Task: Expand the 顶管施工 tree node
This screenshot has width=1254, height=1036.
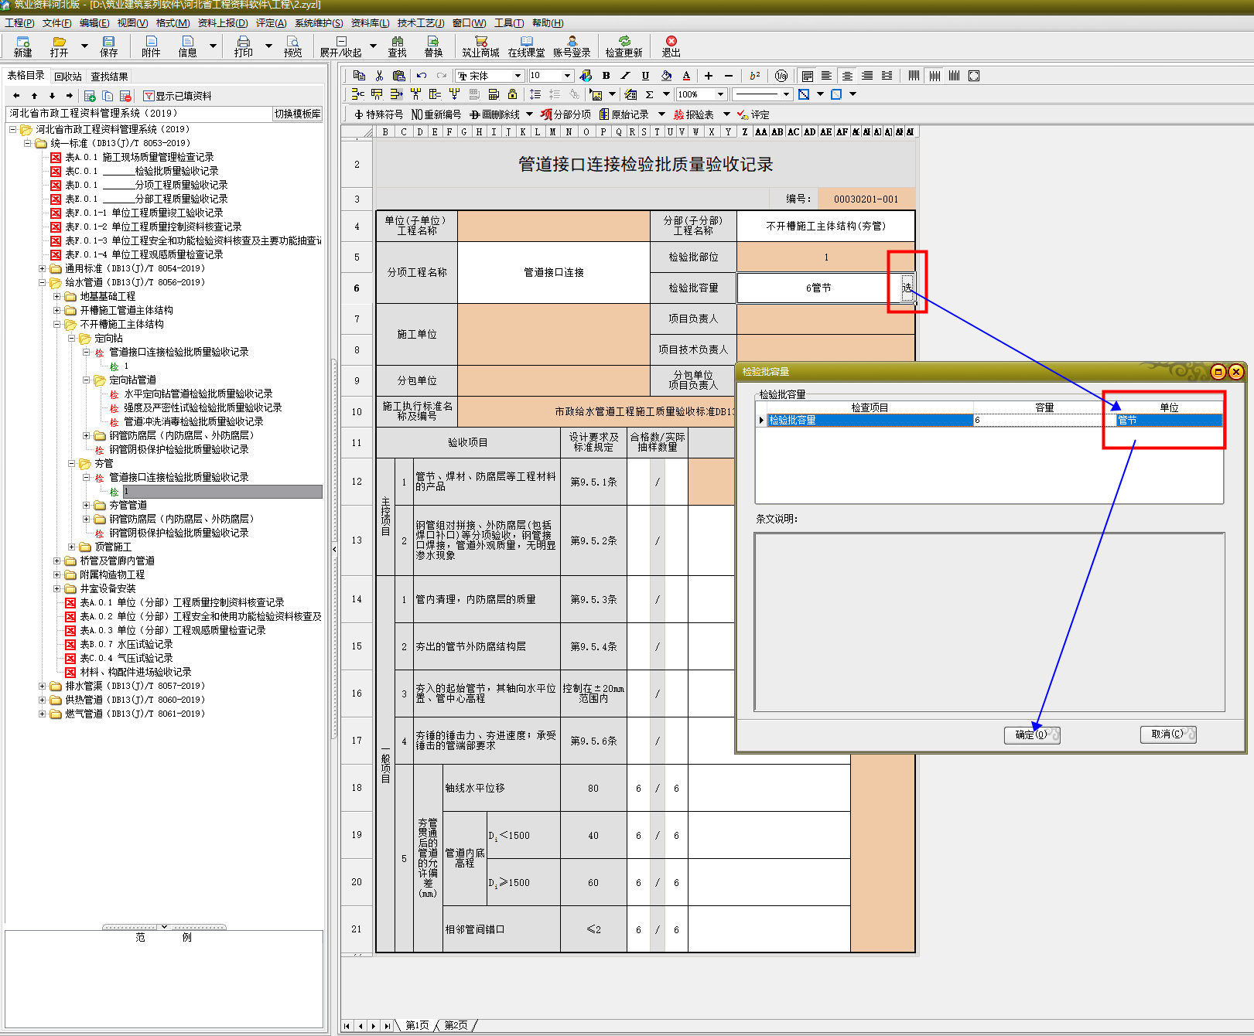Action: pos(72,547)
